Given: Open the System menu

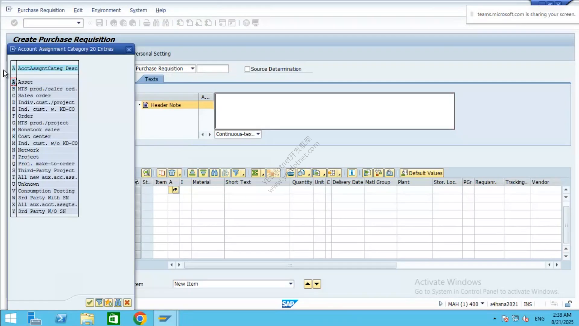Looking at the screenshot, I should [138, 10].
